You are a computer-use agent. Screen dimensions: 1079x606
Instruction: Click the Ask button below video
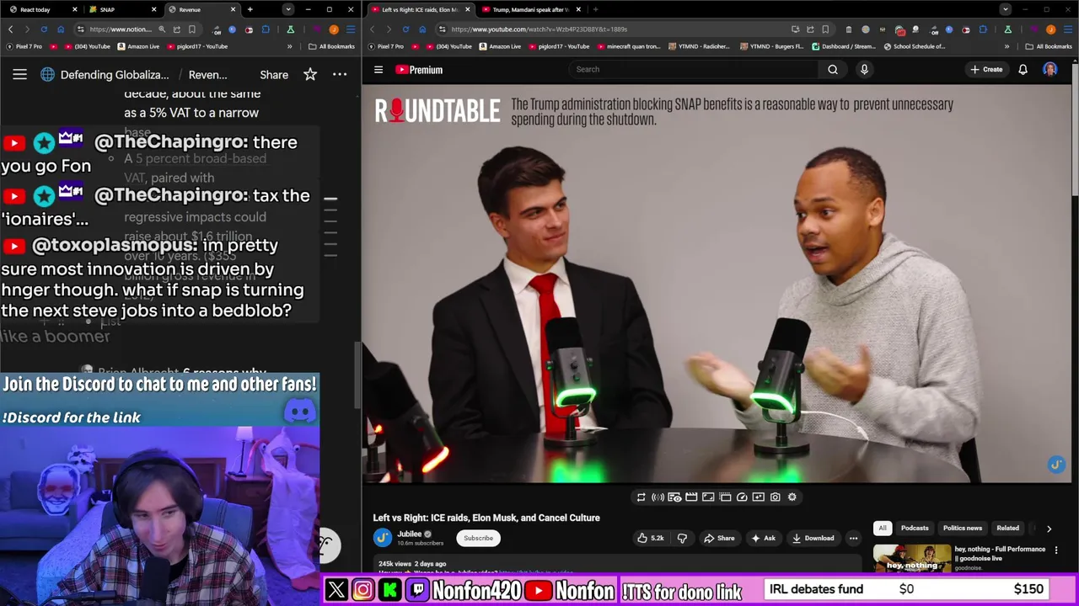763,538
